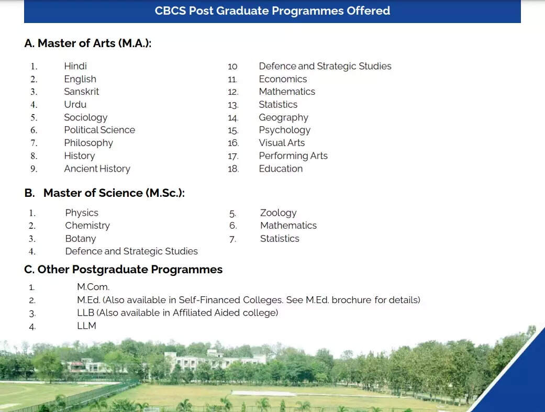Click the CBCS Post Graduate Programmes Offered banner
Image resolution: width=545 pixels, height=412 pixels.
(272, 11)
